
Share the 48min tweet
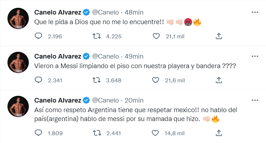[x=219, y=36]
